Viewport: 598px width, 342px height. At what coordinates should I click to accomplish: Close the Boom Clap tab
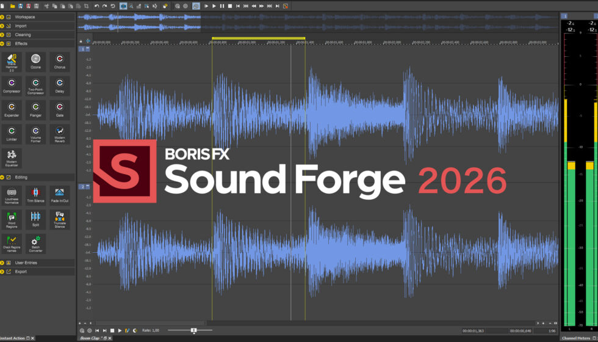click(110, 338)
